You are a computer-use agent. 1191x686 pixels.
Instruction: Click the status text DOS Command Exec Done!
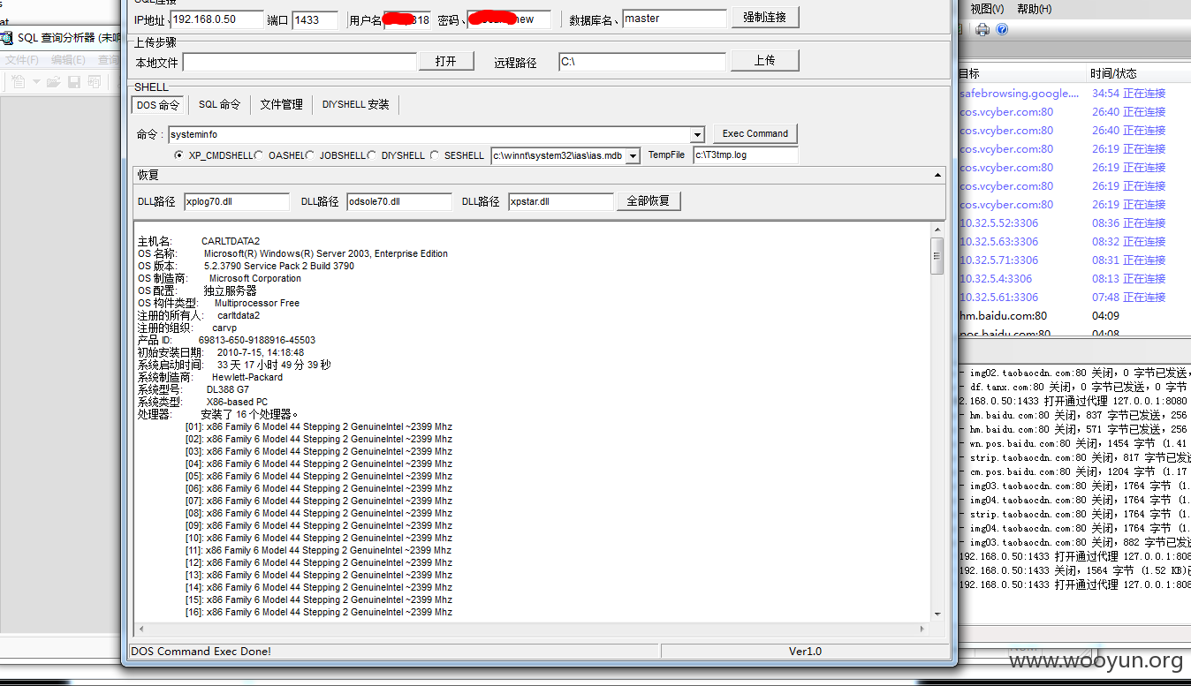pos(201,651)
